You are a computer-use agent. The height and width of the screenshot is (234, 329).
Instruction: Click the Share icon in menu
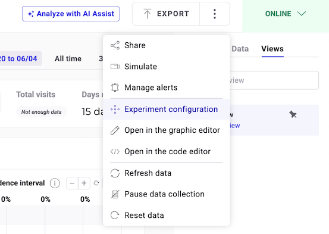click(x=115, y=45)
